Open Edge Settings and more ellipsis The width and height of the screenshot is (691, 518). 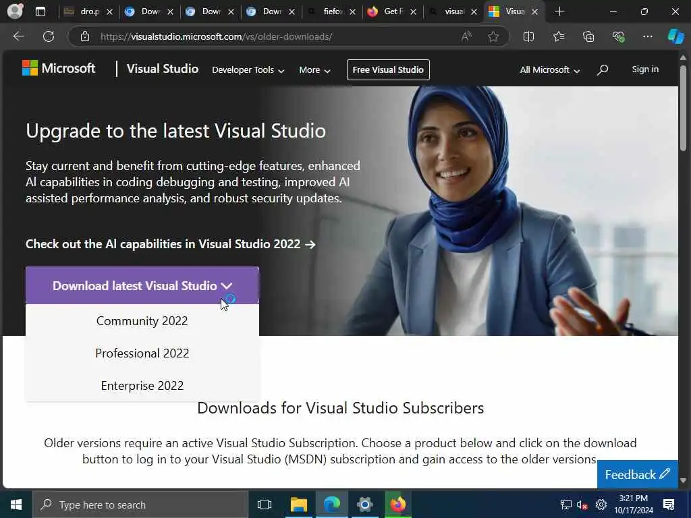tap(647, 36)
